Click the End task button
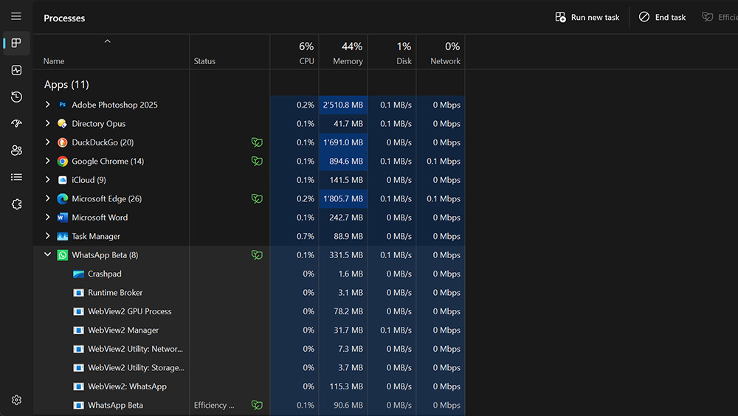 [x=662, y=18]
